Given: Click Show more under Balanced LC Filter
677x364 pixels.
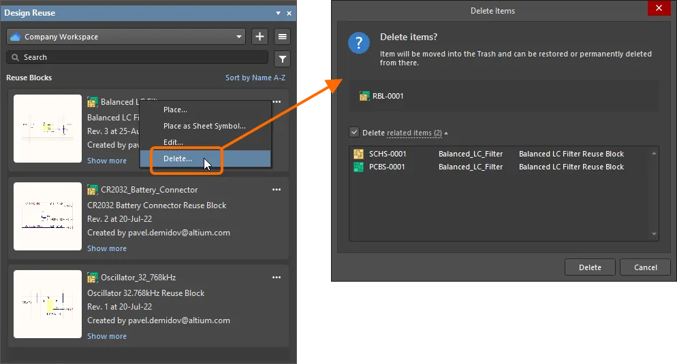Looking at the screenshot, I should (x=107, y=161).
